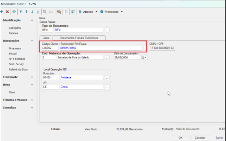Open the Cabeçalho page
This screenshot has width=226, height=141.
click(x=15, y=28)
